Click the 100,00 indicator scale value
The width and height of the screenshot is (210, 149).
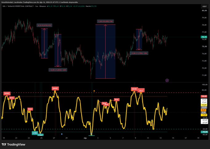click(204, 85)
